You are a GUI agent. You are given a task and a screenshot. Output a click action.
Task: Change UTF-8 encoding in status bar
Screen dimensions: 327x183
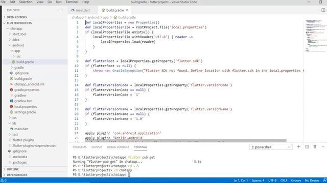[272, 180]
